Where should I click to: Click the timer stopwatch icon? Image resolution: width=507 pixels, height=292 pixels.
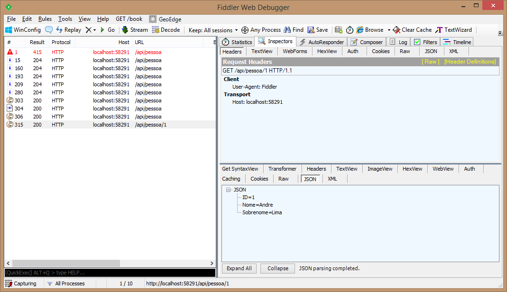pyautogui.click(x=350, y=30)
